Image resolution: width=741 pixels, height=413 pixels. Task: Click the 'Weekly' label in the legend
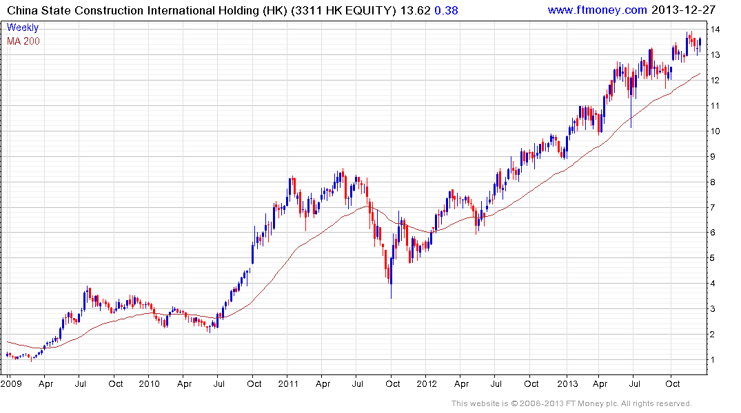[x=23, y=28]
